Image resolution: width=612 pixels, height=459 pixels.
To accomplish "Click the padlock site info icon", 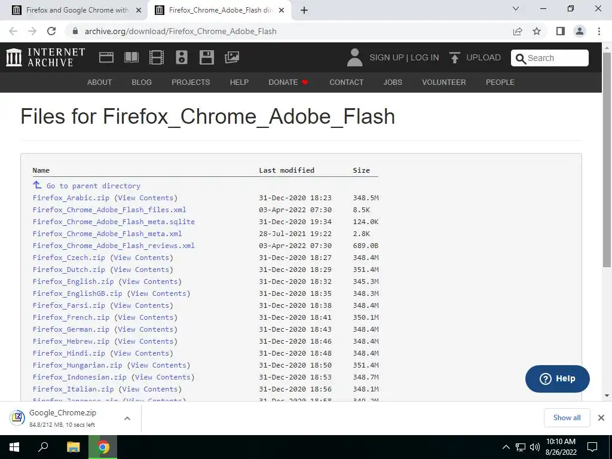I will pos(75,31).
